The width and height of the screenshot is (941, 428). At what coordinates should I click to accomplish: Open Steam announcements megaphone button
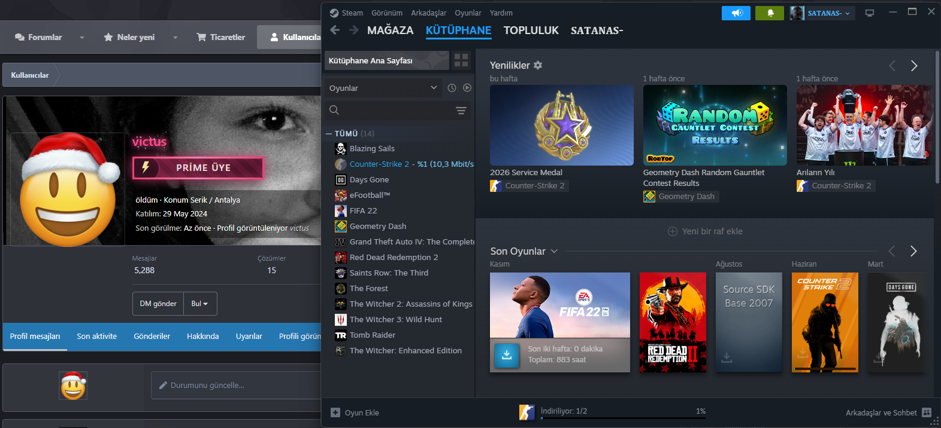(736, 13)
